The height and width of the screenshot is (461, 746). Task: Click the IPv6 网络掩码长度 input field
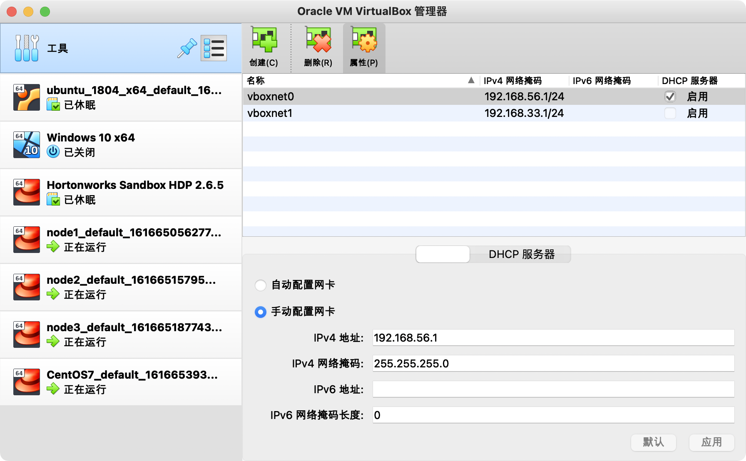[554, 415]
